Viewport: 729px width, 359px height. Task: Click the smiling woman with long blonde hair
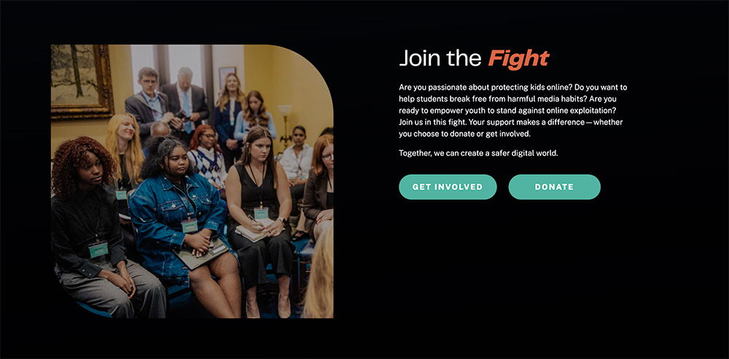tap(124, 149)
